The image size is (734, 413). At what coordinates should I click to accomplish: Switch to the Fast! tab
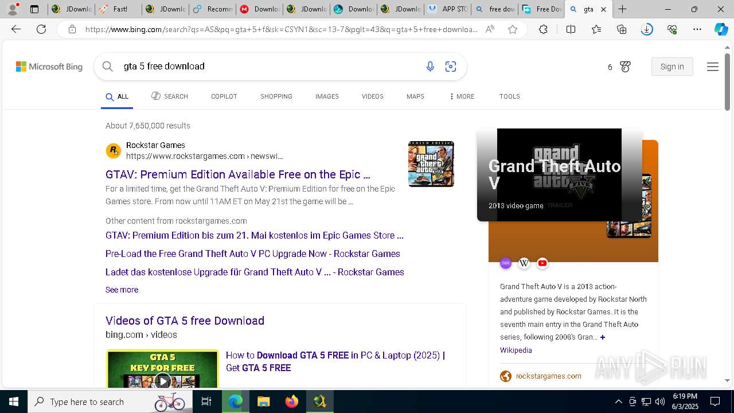pos(118,9)
